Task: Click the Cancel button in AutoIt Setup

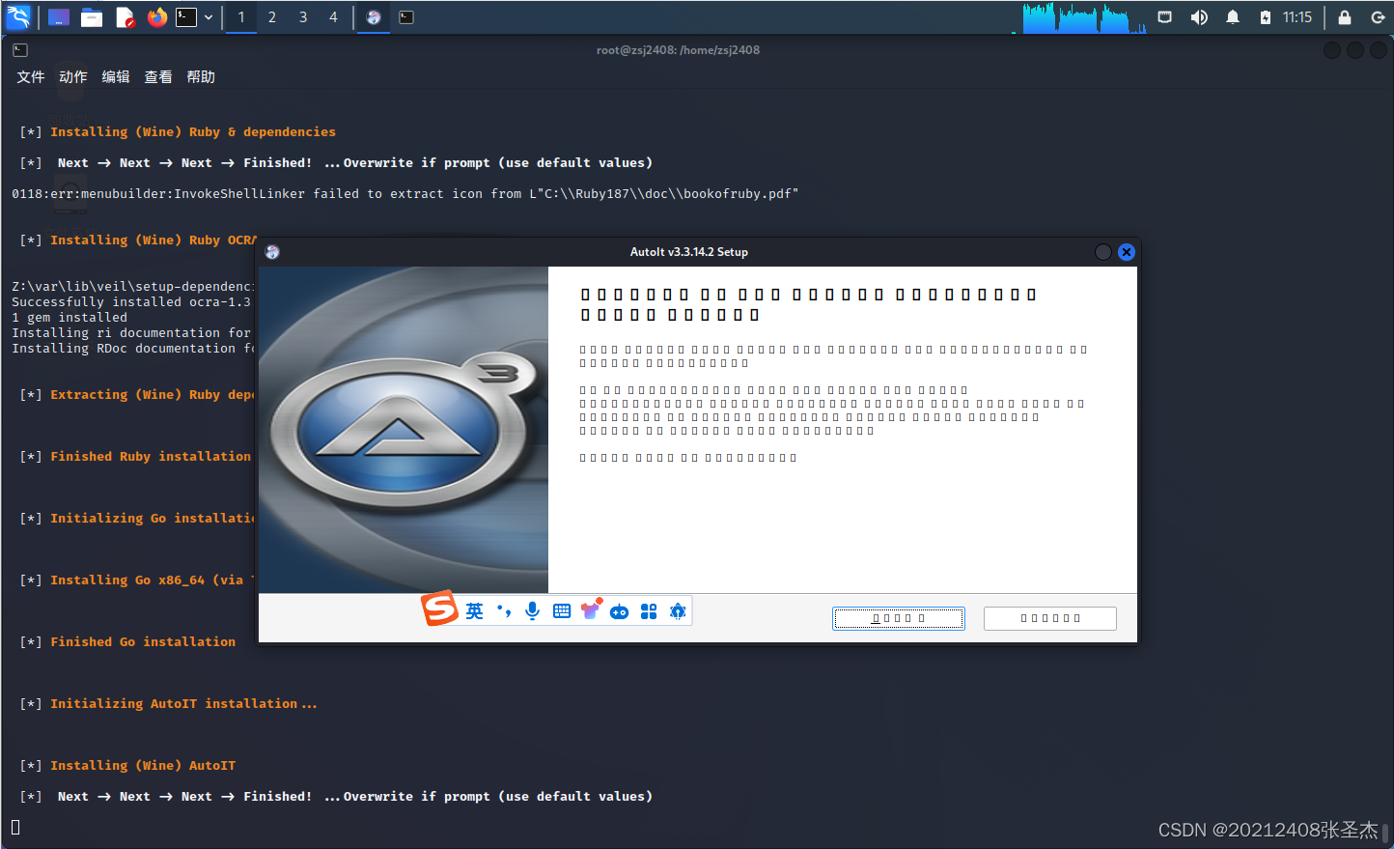Action: [1050, 618]
